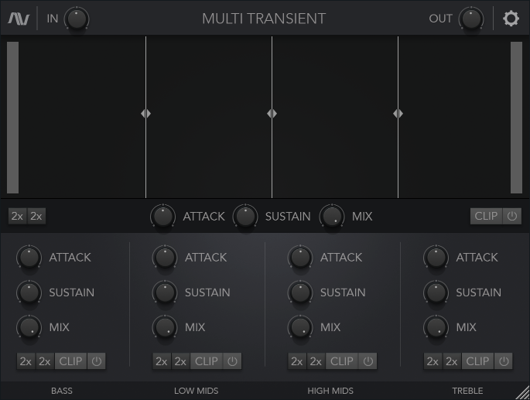The height and width of the screenshot is (400, 530).
Task: Toggle the High Mids band power button
Action: (x=368, y=361)
